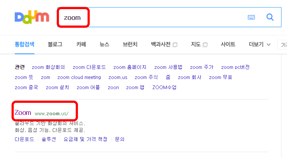287x157 pixels.
Task: Click related search zoom 어플
Action: click(x=88, y=87)
